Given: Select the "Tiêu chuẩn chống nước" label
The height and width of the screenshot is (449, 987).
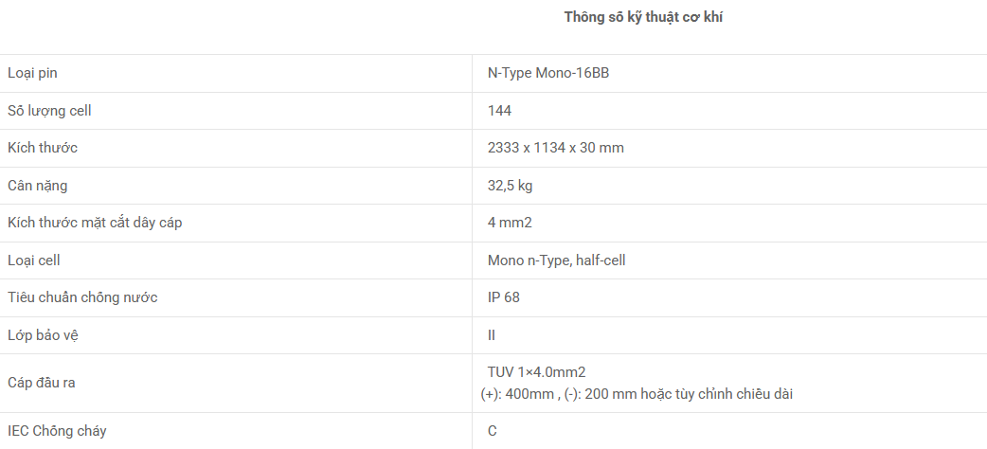Looking at the screenshot, I should coord(82,297).
